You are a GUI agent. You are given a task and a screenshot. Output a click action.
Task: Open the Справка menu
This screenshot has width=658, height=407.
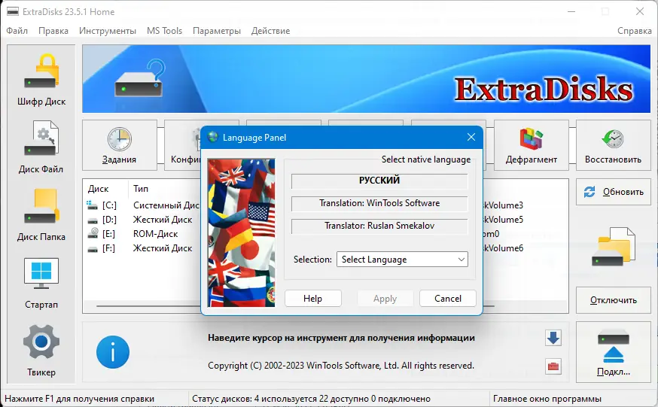pyautogui.click(x=634, y=31)
